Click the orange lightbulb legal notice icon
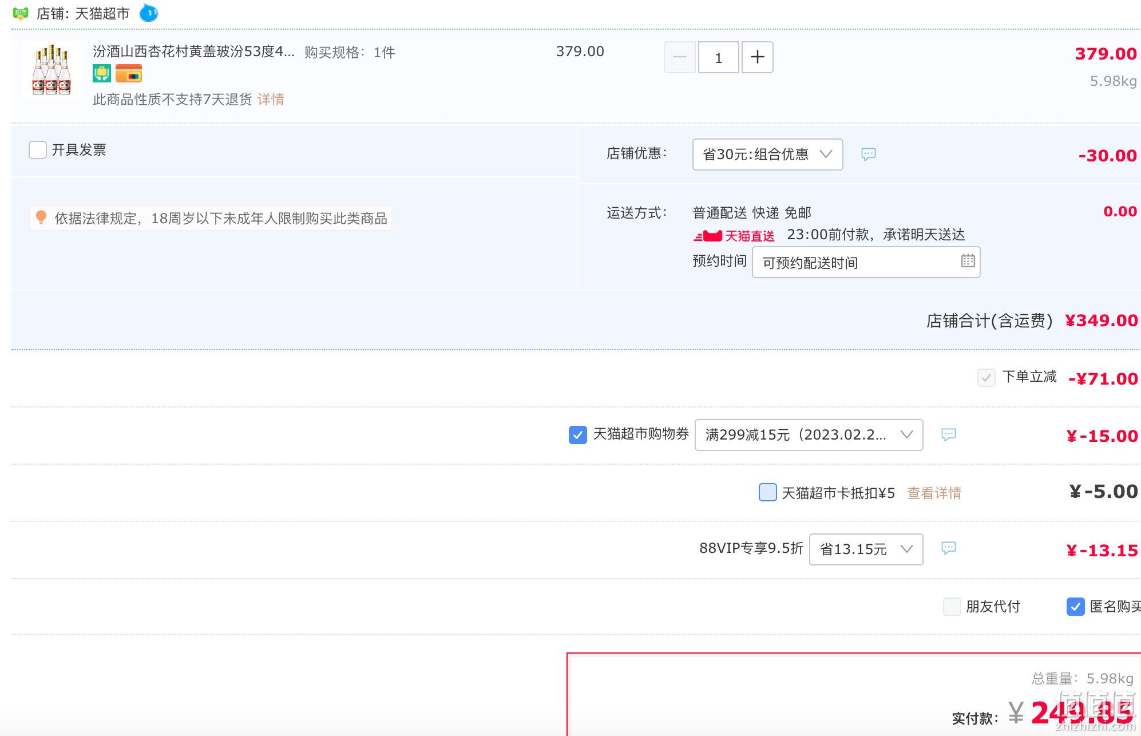The width and height of the screenshot is (1141, 736). (x=41, y=217)
